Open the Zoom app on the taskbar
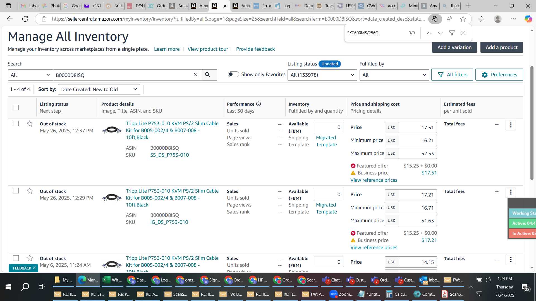Viewport: 536px width, 301px height. coord(341,294)
